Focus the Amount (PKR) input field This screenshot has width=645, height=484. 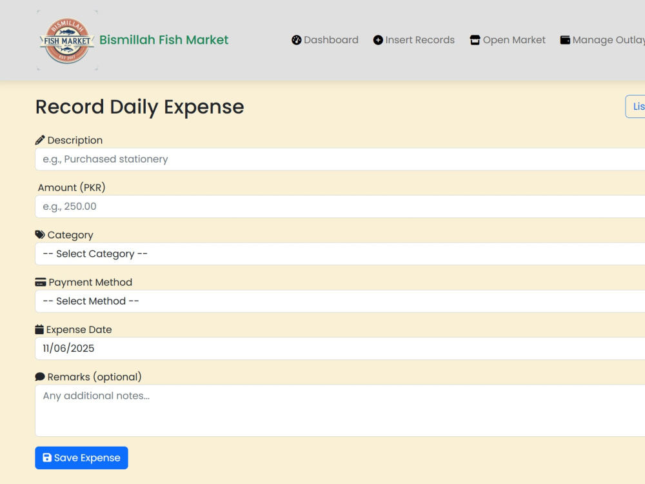[340, 207]
